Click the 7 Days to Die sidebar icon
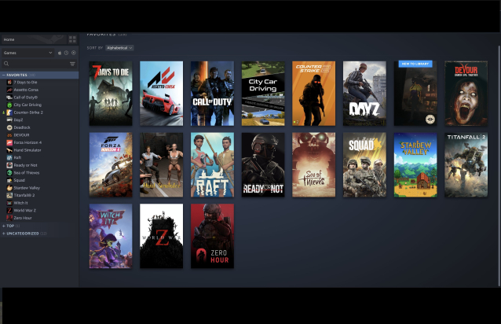Viewport: 501px width, 324px height. [9, 82]
